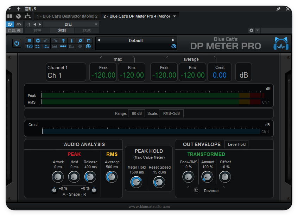Bypass plugin with Blue Cat power button
The width and height of the screenshot is (298, 216).
coord(17,43)
